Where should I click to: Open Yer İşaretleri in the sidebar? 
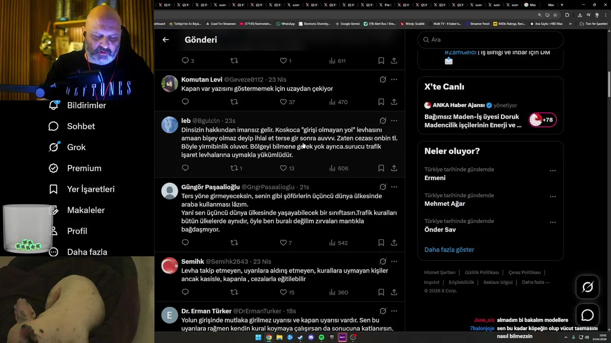[x=82, y=189]
